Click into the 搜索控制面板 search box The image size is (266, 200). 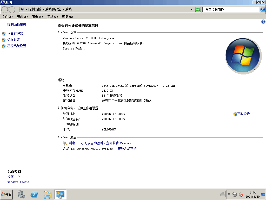(x=231, y=10)
